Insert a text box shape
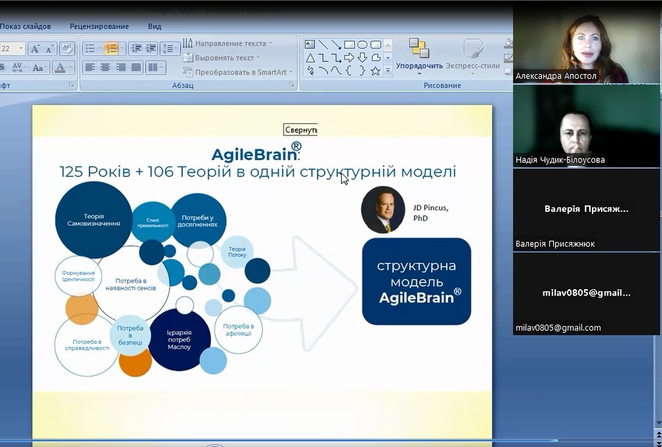 [310, 44]
